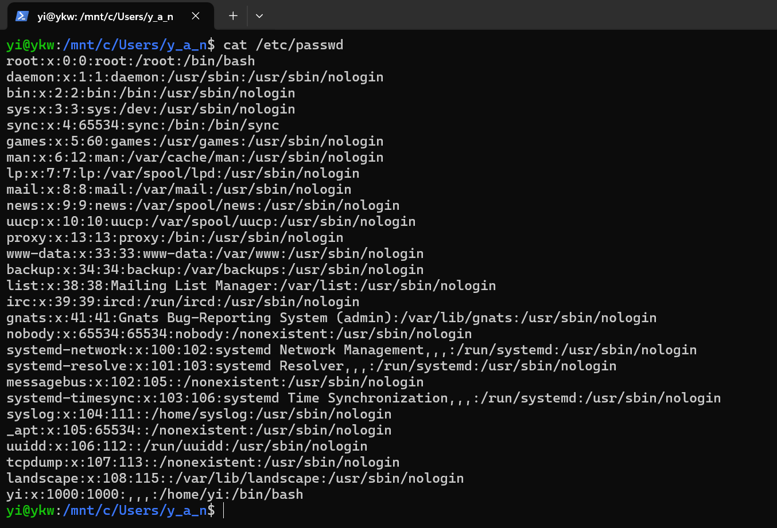The height and width of the screenshot is (528, 777).
Task: Open the new tab profile dropdown chevron
Action: point(259,16)
